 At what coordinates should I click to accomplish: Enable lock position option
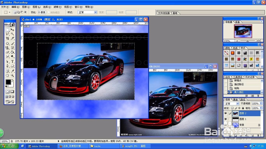click(239, 108)
